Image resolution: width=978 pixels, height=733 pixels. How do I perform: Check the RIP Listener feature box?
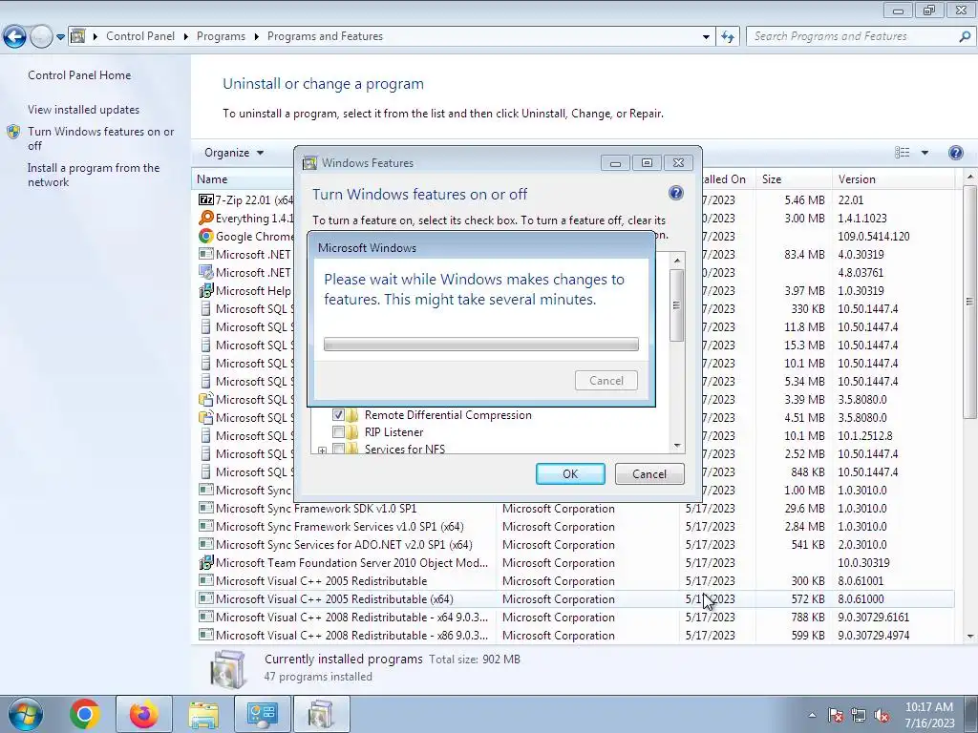pyautogui.click(x=338, y=432)
